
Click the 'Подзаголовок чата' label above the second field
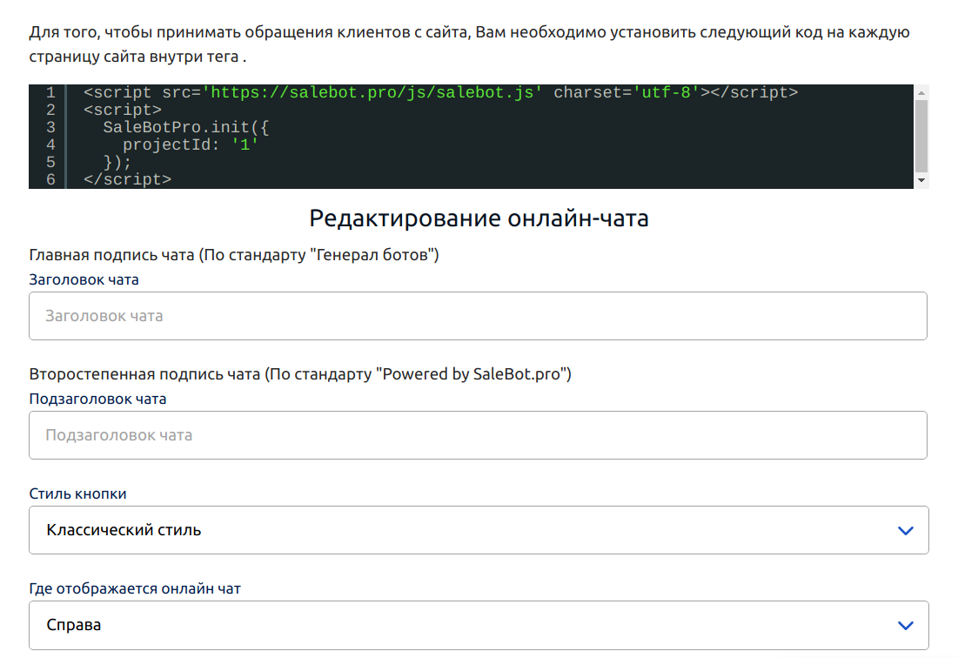pos(97,399)
